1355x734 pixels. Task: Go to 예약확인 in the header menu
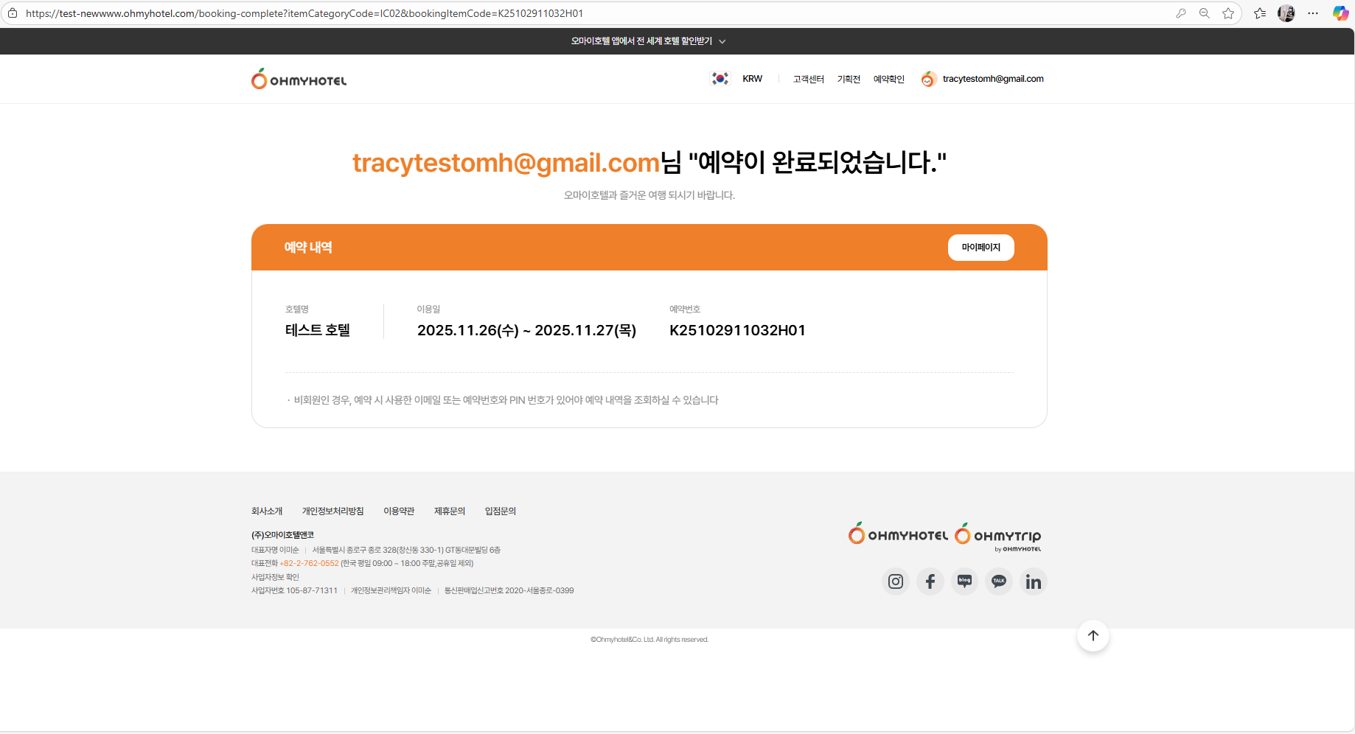[889, 79]
